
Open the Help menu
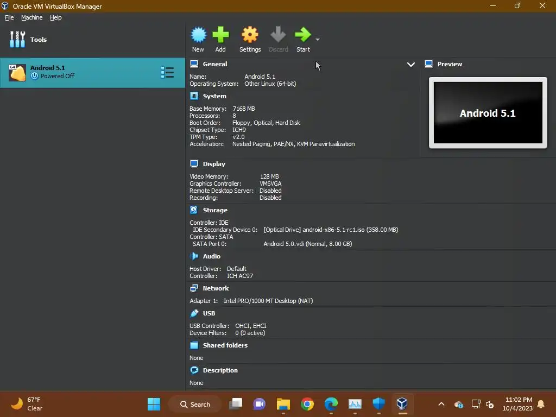56,17
